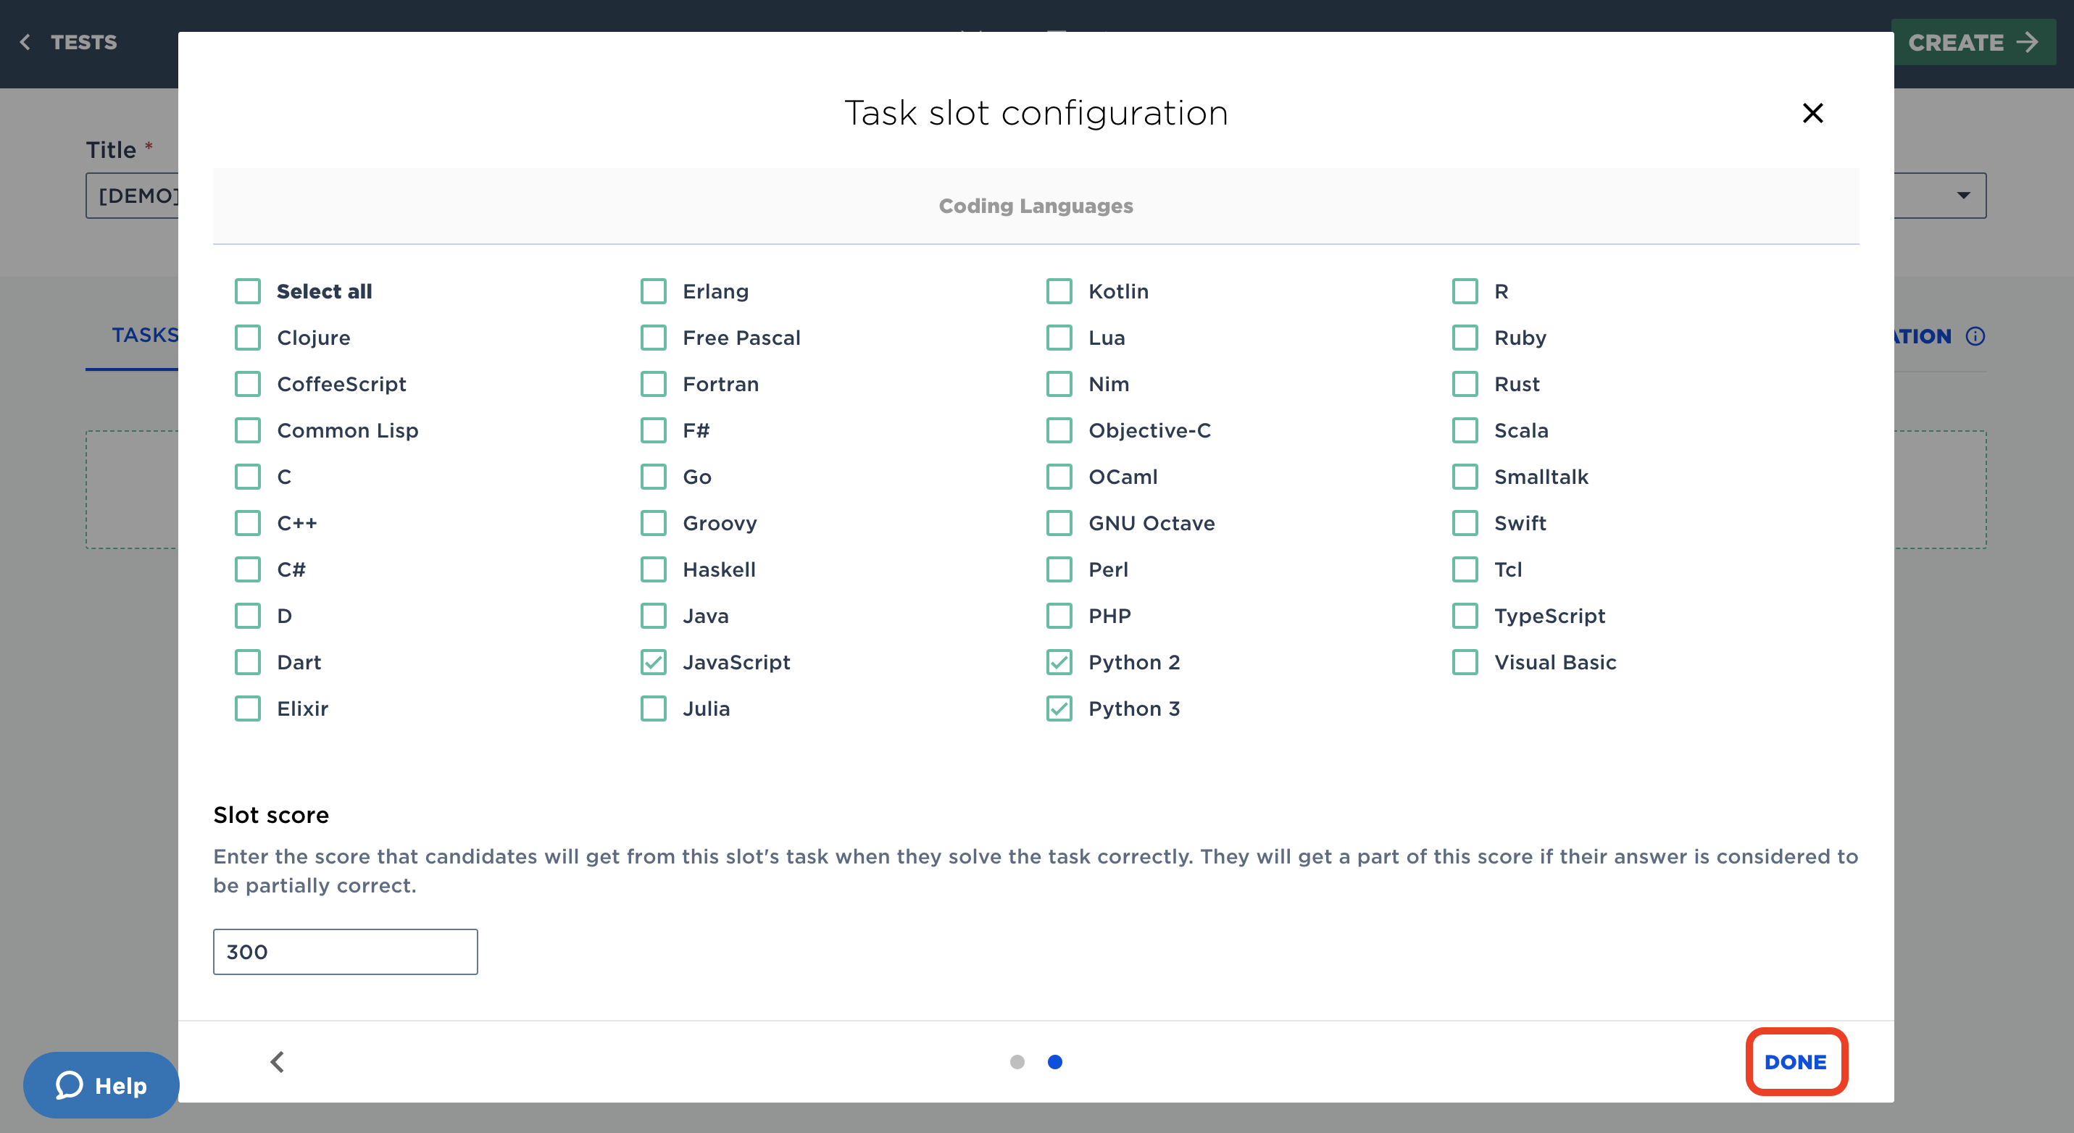Click the Slot score input field

346,951
